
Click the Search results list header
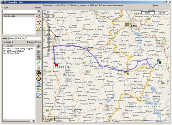click(x=19, y=16)
